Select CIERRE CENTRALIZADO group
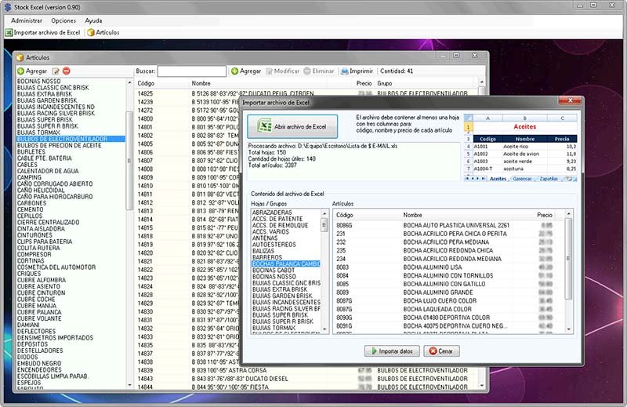Image resolution: width=627 pixels, height=407 pixels. click(48, 222)
